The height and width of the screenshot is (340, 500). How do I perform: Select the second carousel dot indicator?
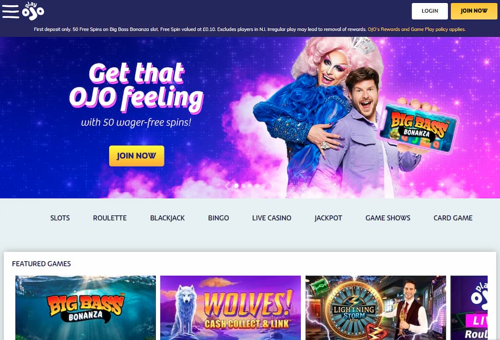[x=243, y=186]
